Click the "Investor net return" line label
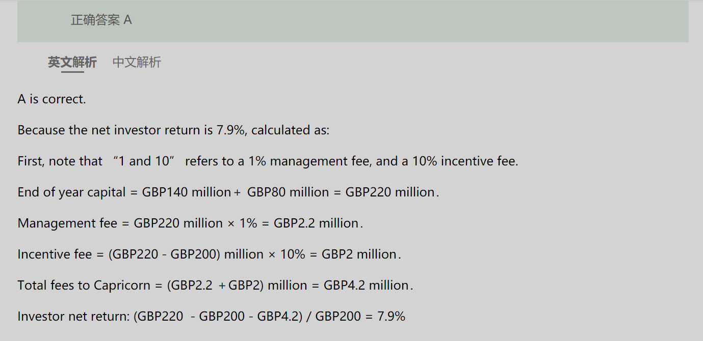Viewport: 703px width, 341px height. 73,316
